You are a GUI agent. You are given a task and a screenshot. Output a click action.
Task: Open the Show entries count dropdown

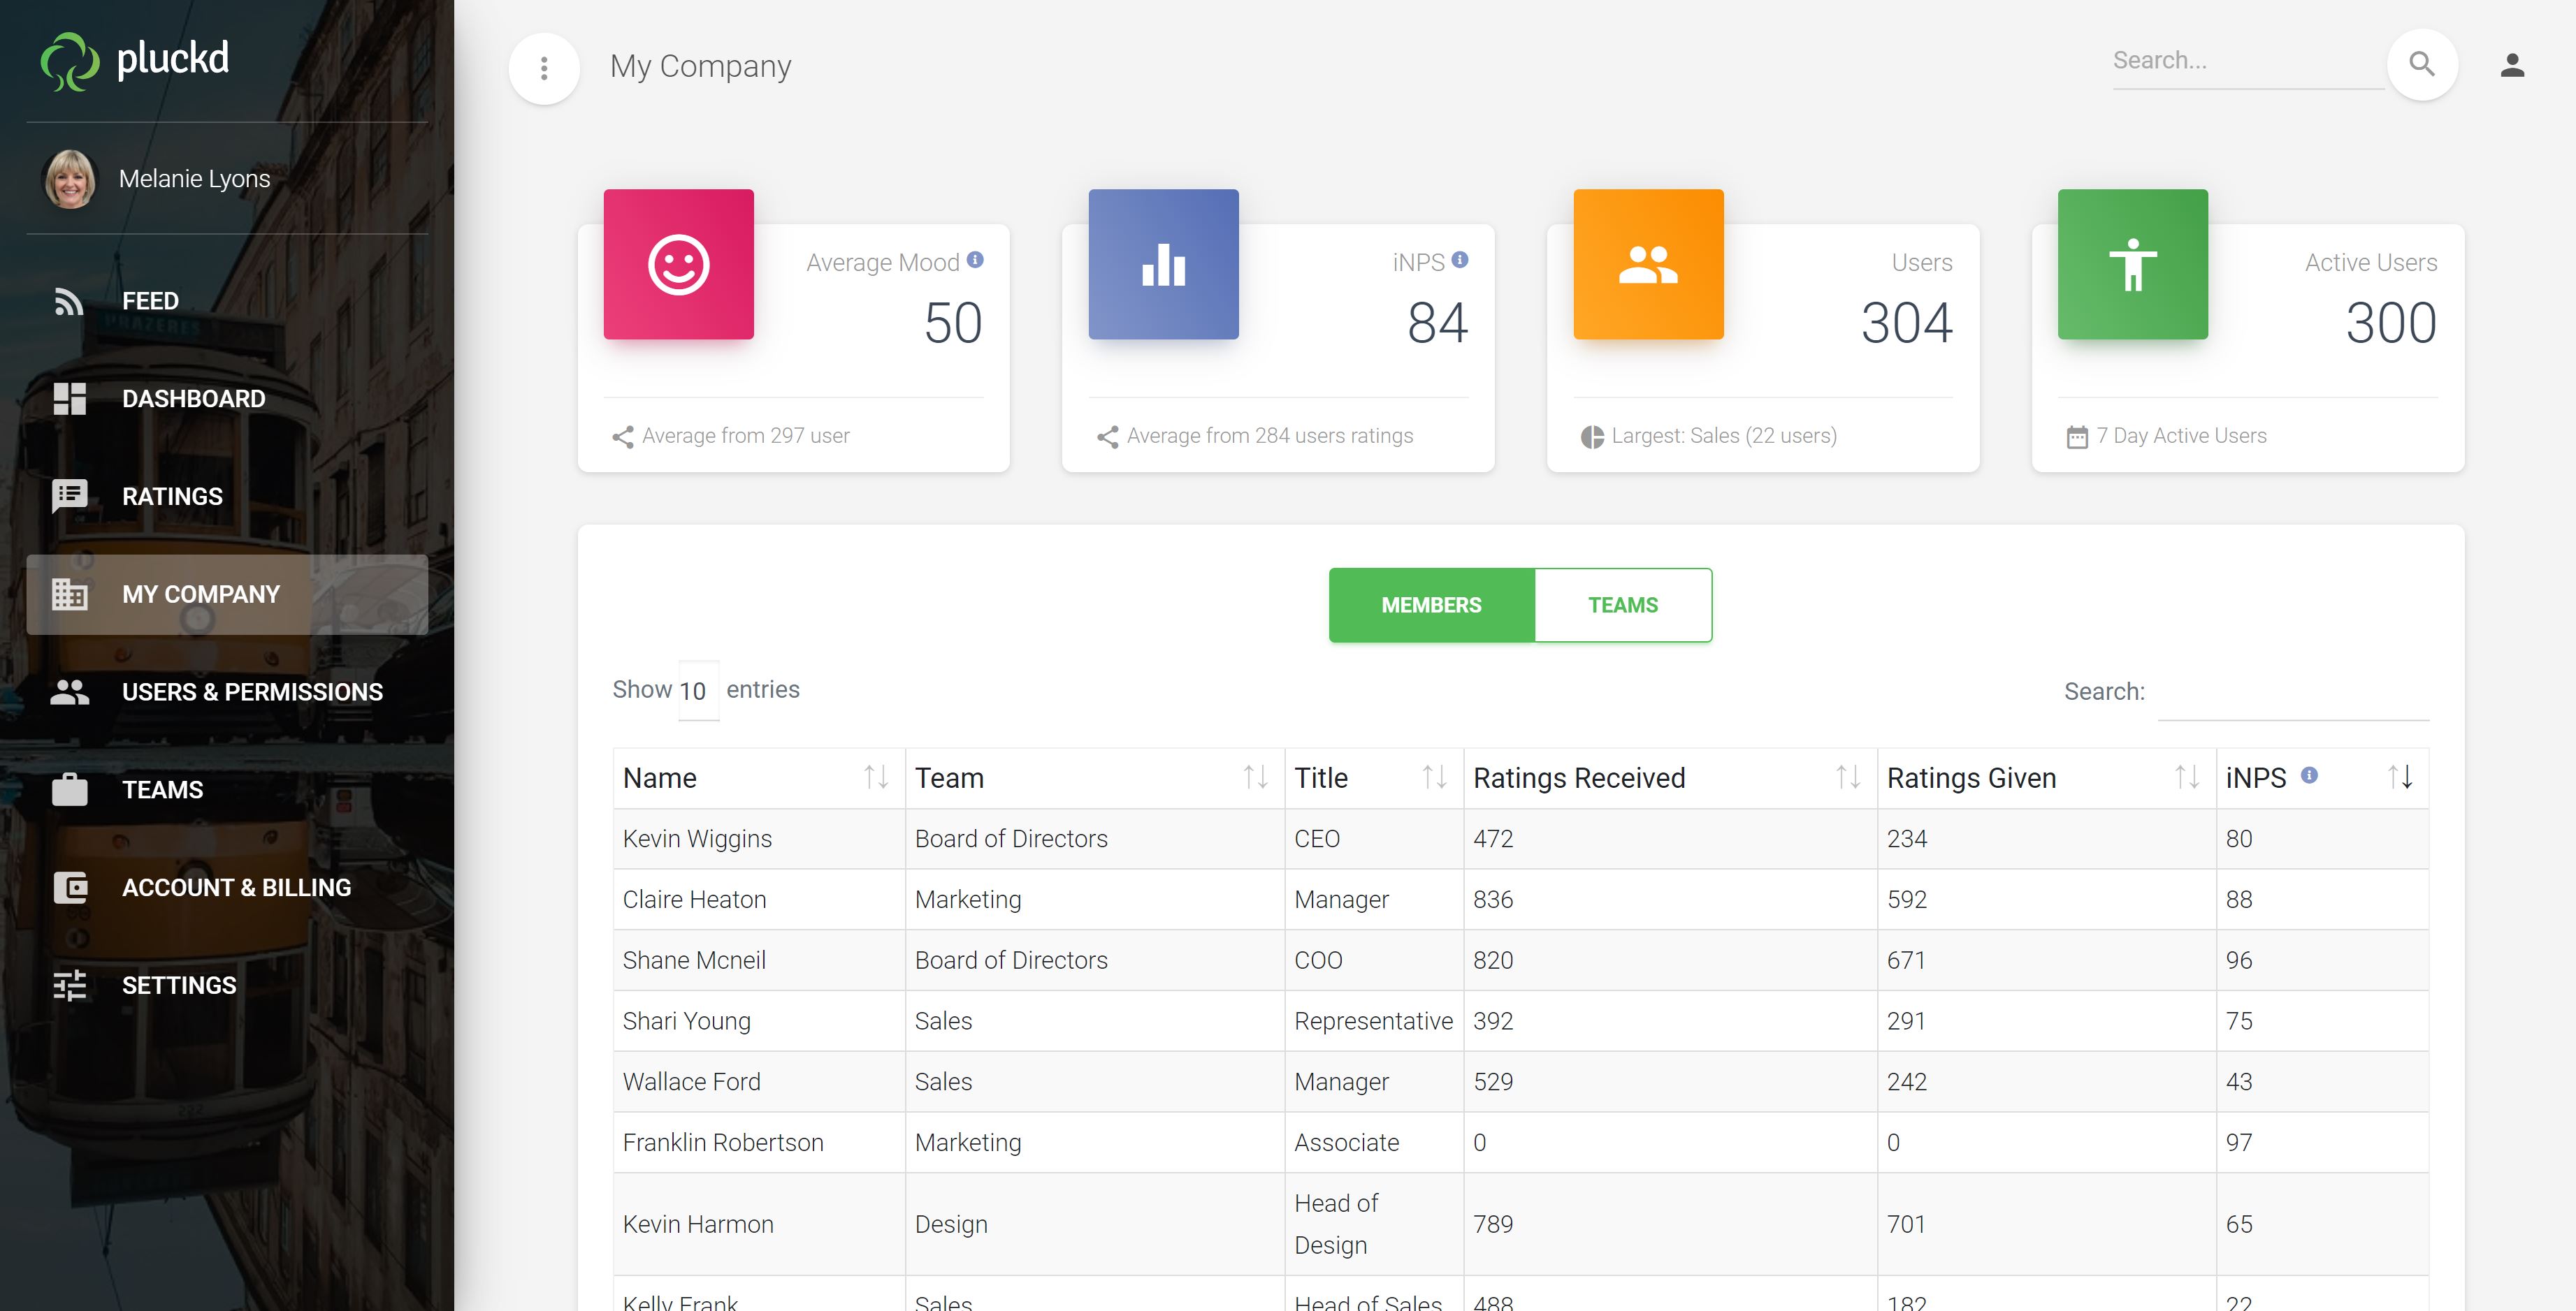point(698,691)
